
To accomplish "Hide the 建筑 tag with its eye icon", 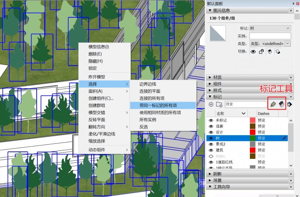I will (211, 150).
